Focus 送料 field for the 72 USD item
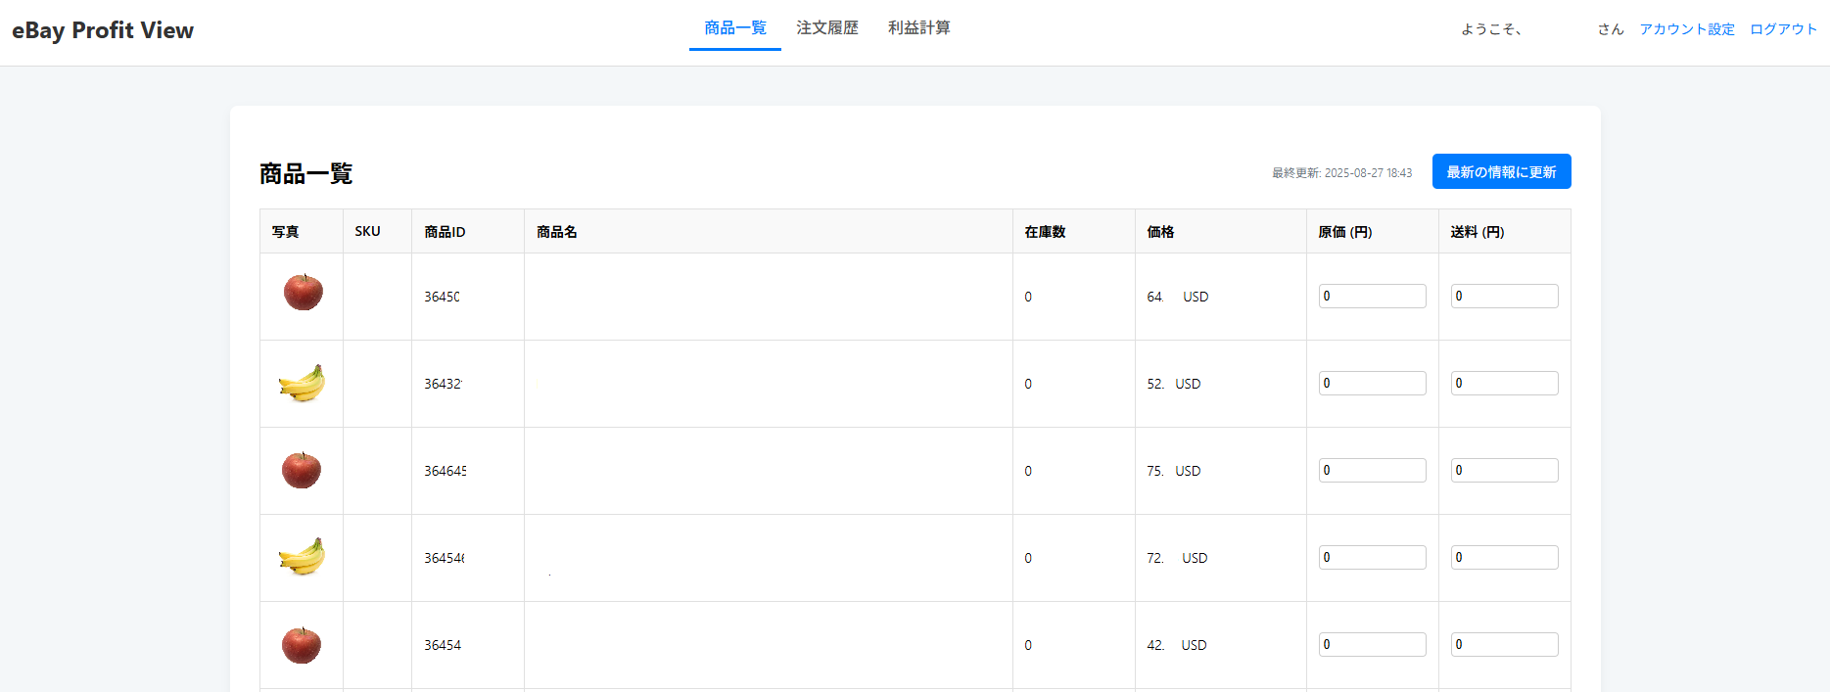This screenshot has height=692, width=1830. [1504, 558]
